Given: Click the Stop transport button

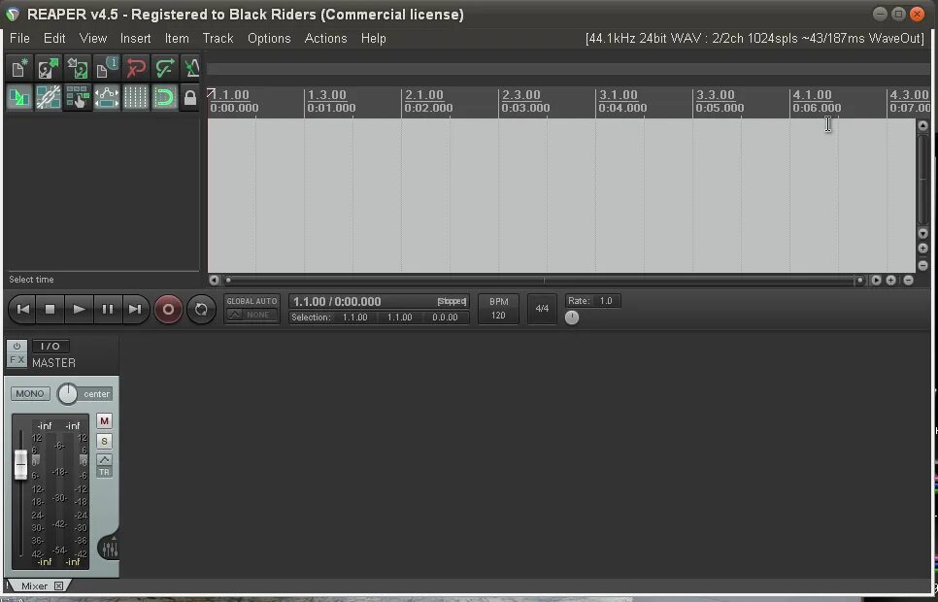Looking at the screenshot, I should [x=50, y=309].
